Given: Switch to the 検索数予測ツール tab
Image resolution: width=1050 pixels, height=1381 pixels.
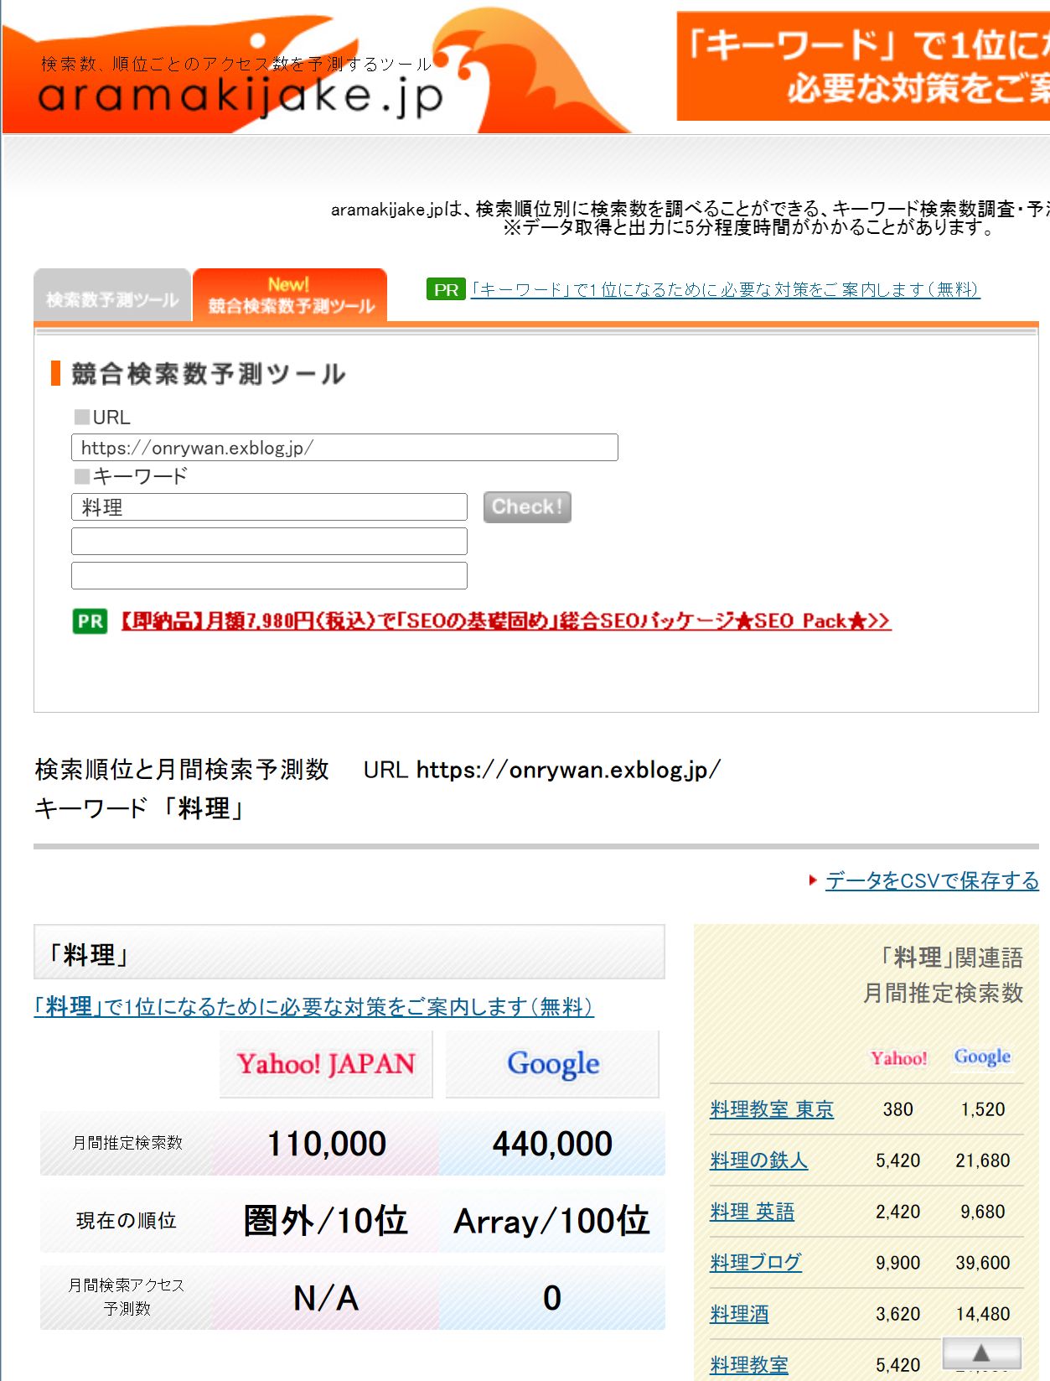Looking at the screenshot, I should 112,295.
